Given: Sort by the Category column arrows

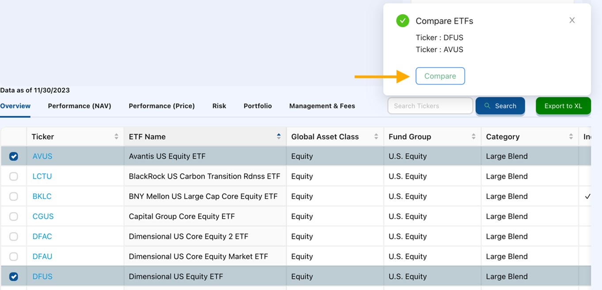Looking at the screenshot, I should pos(571,137).
